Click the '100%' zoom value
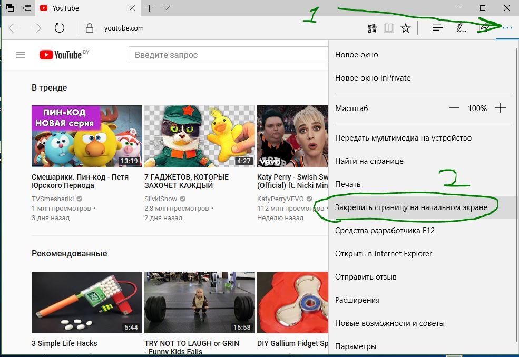519x357 pixels. tap(477, 108)
